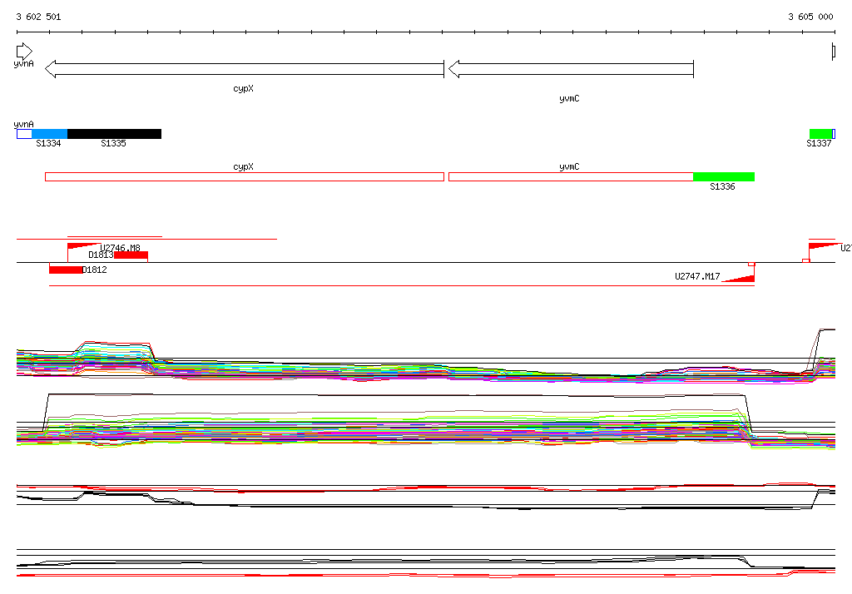Click the U2746.M8 label
The image size is (852, 594).
120,248
